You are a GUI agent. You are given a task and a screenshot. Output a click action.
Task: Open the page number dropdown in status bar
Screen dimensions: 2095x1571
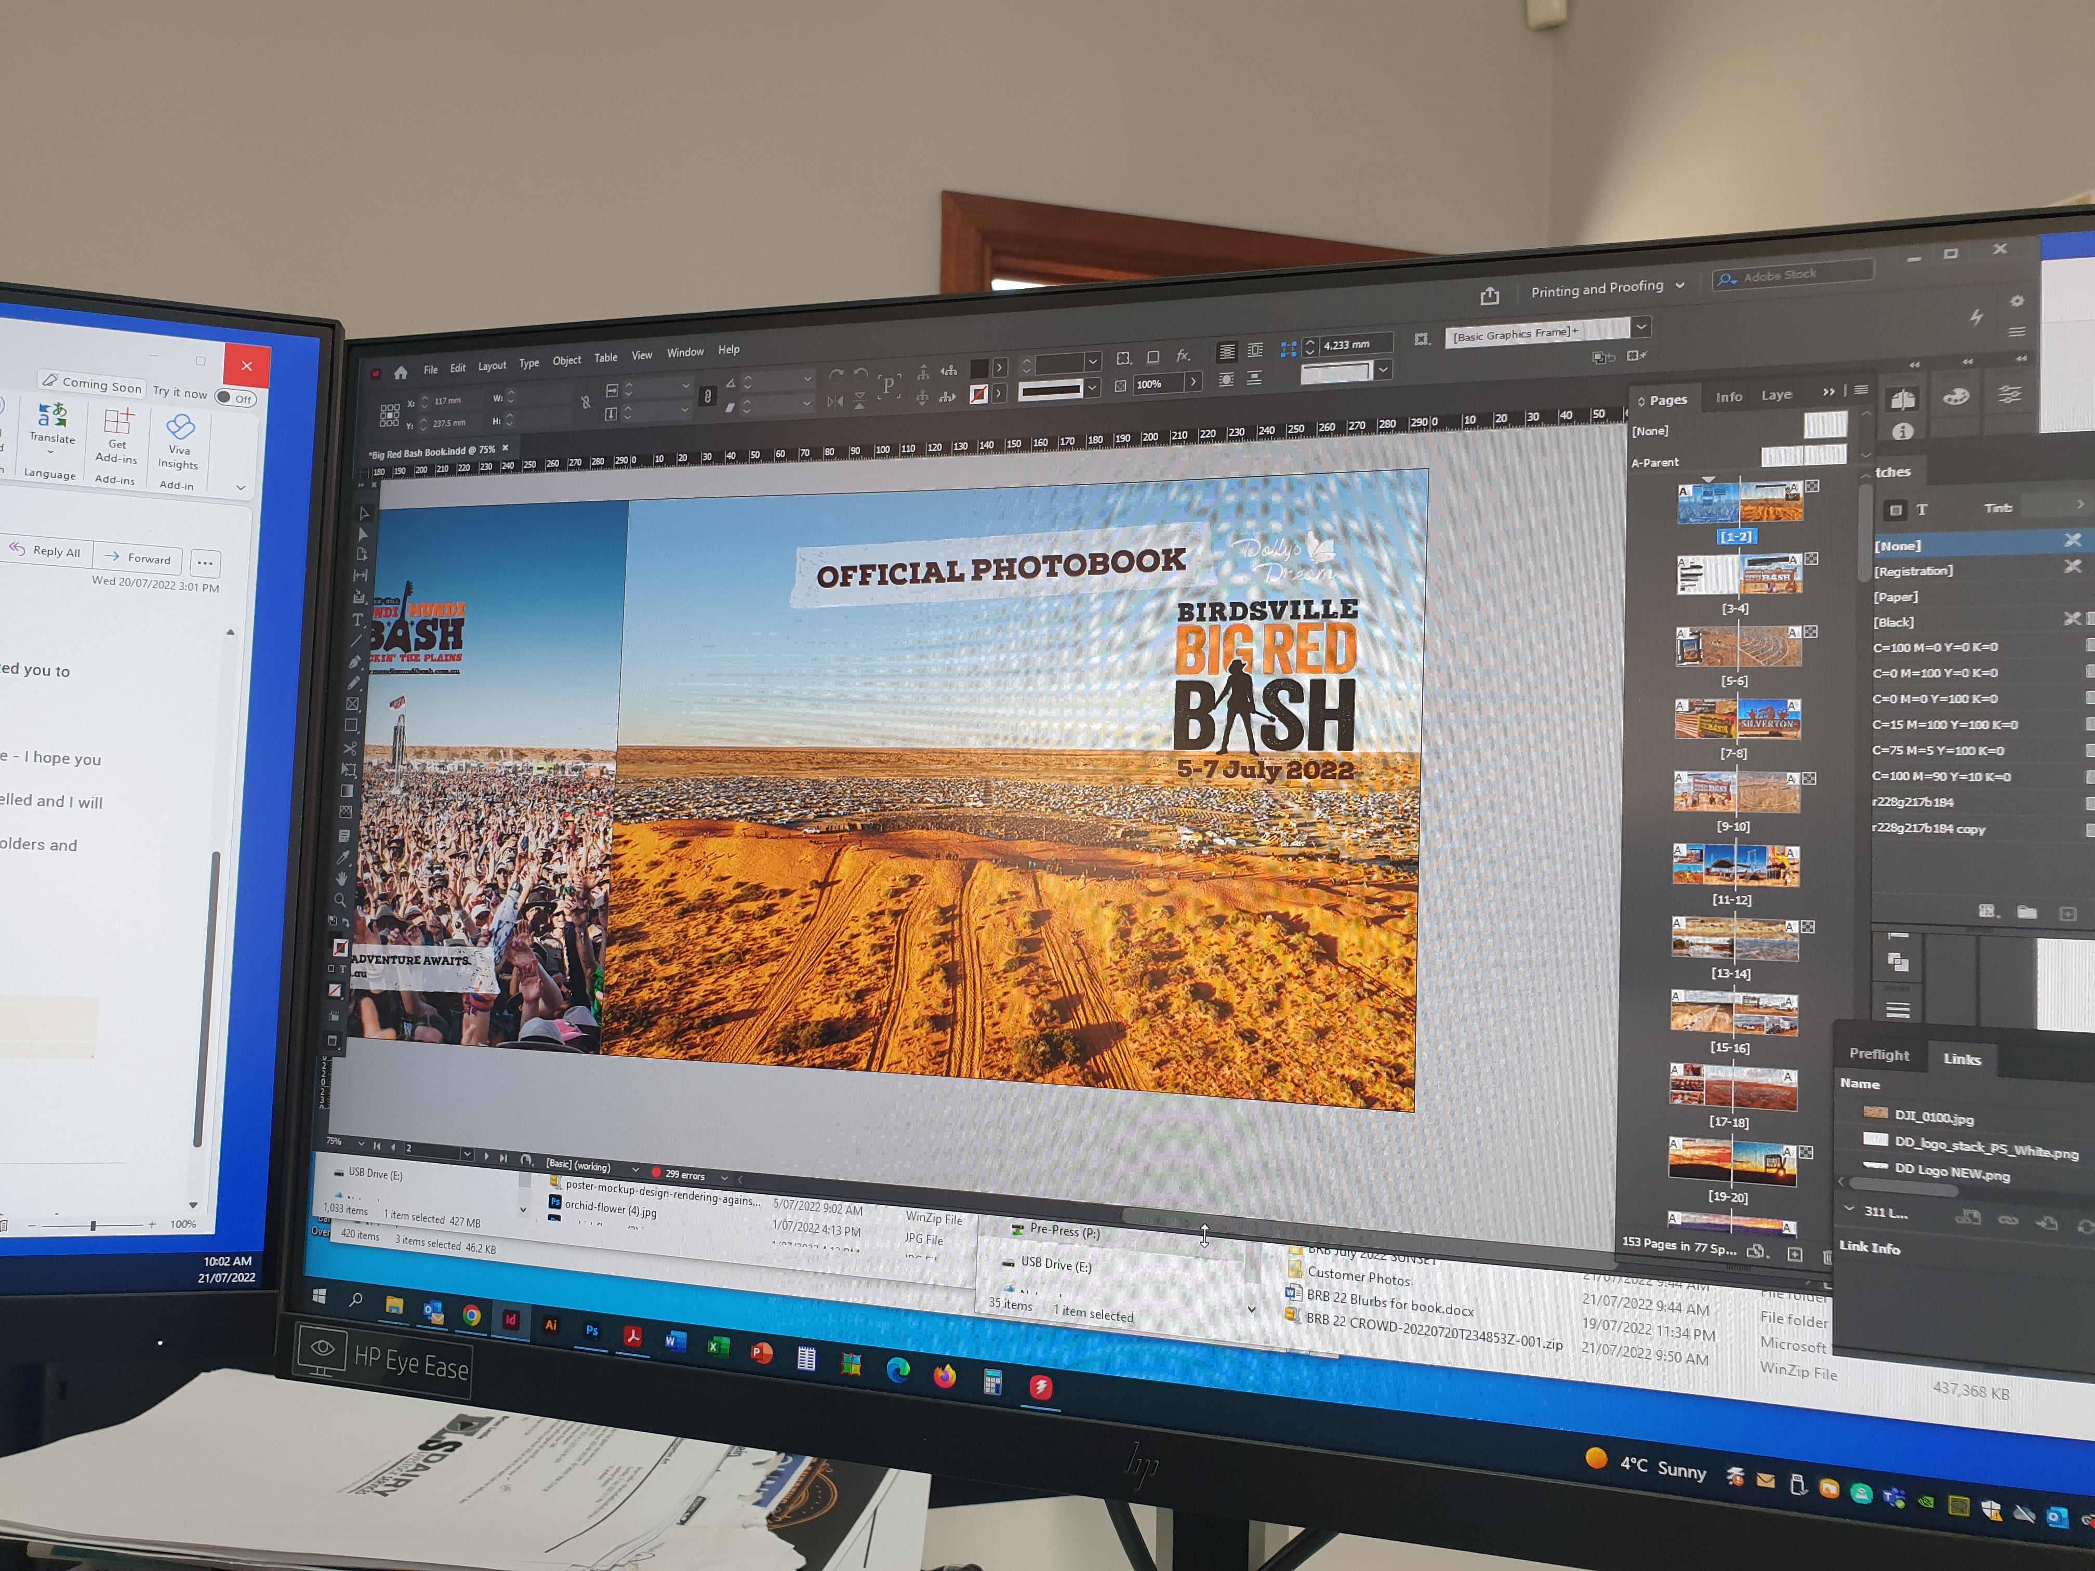467,1154
